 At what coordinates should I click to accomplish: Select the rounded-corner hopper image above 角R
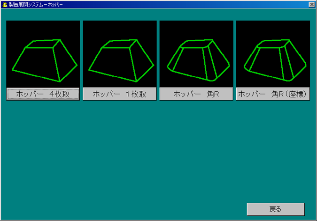(x=196, y=54)
